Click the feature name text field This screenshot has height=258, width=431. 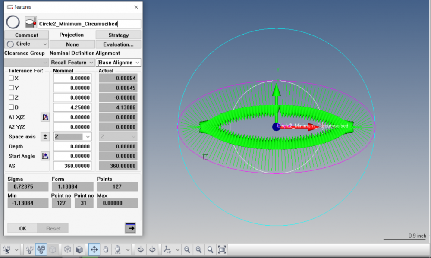pyautogui.click(x=89, y=24)
